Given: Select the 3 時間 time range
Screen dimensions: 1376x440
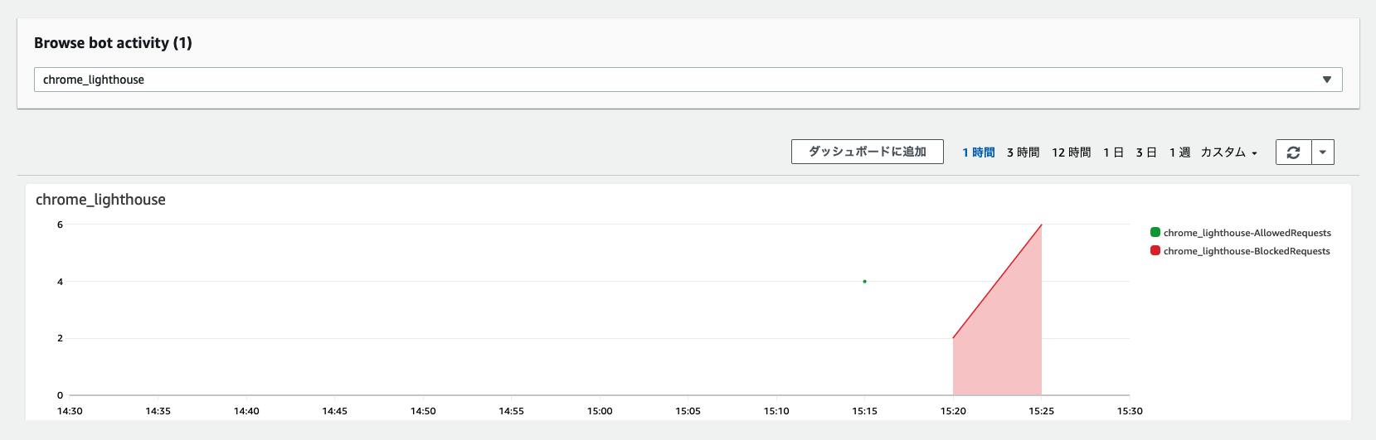Looking at the screenshot, I should pos(1023,152).
